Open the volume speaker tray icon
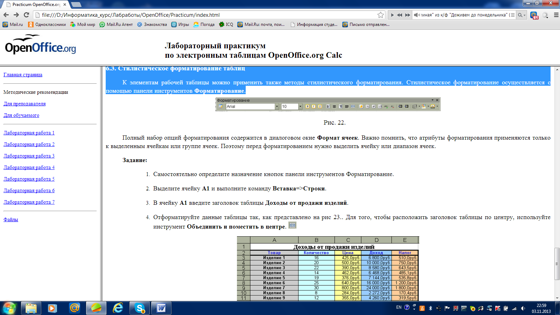The image size is (560, 315). pos(523,308)
